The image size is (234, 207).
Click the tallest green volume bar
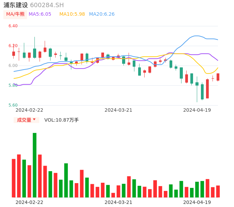click(34, 165)
